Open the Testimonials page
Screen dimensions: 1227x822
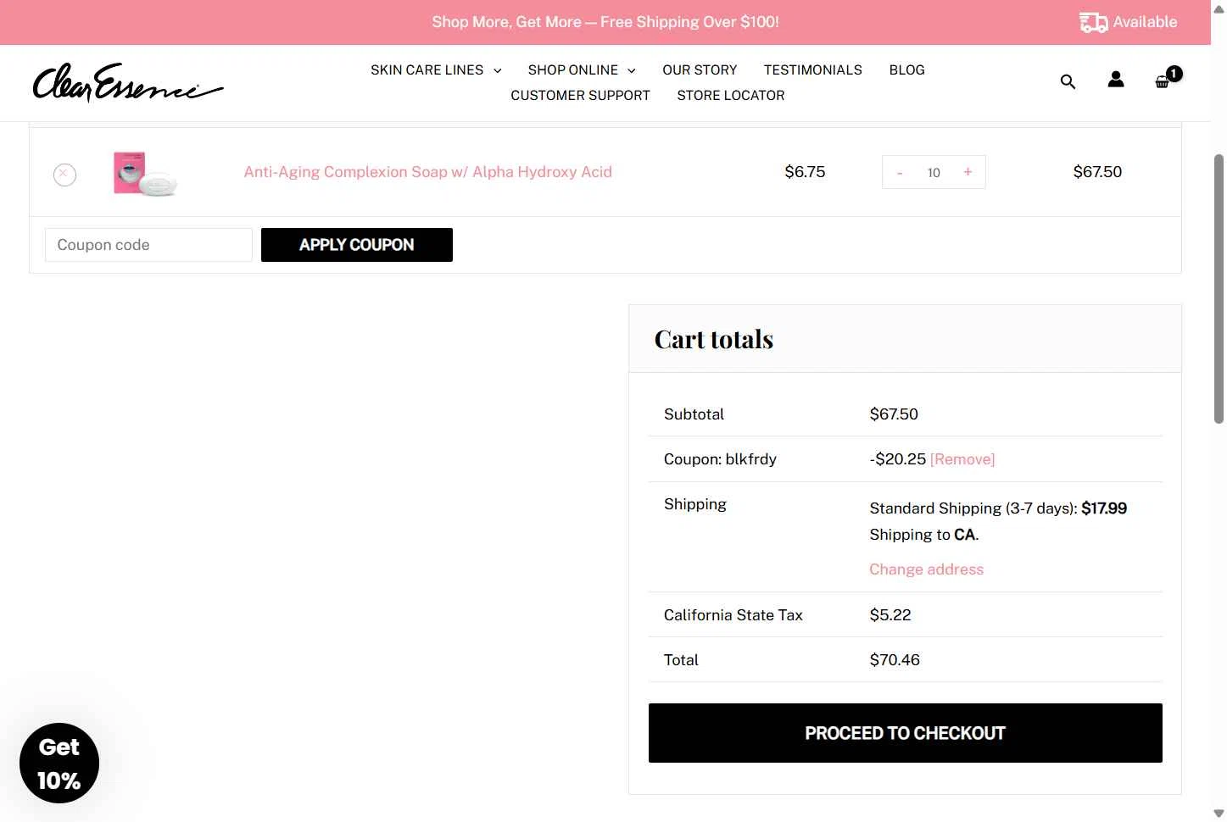(x=812, y=70)
